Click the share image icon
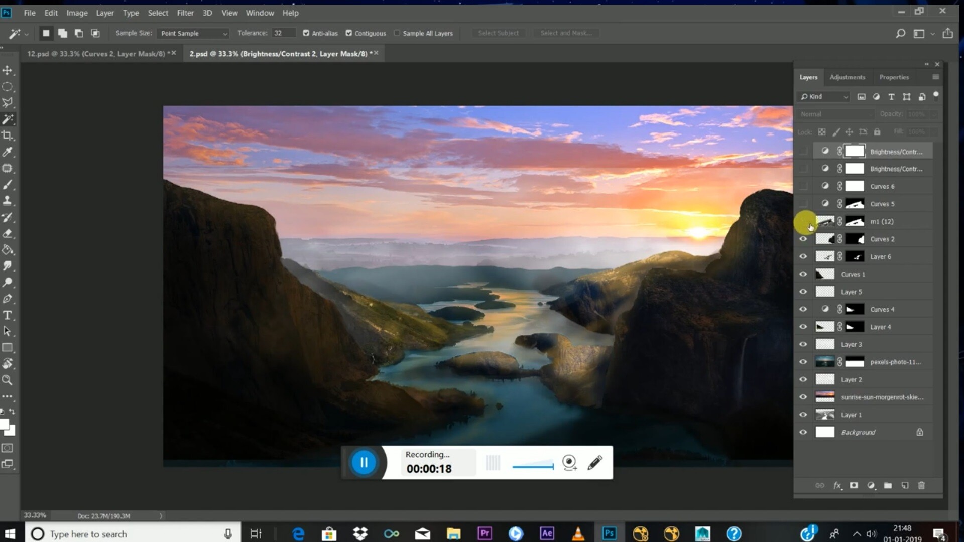 pos(947,33)
